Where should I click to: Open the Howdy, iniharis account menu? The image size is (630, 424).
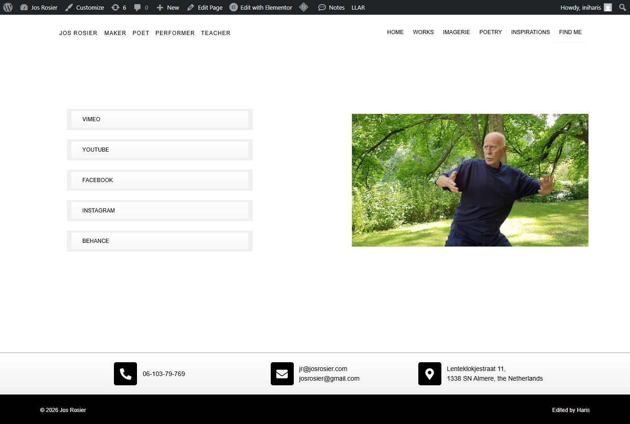(580, 7)
